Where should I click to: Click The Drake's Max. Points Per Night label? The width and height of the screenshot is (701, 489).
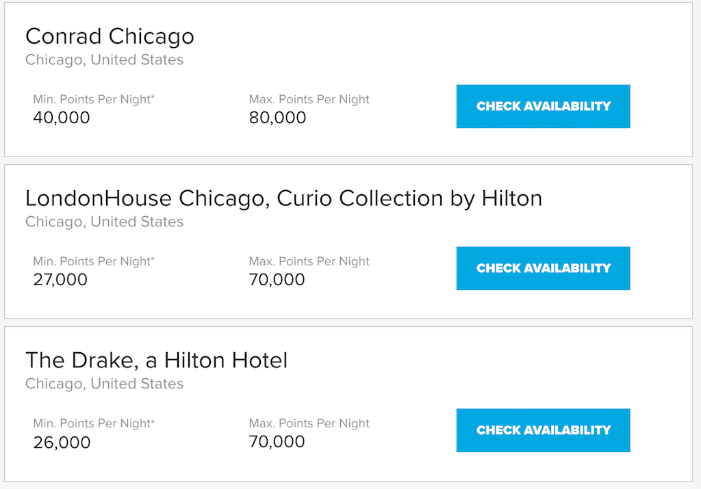tap(309, 423)
